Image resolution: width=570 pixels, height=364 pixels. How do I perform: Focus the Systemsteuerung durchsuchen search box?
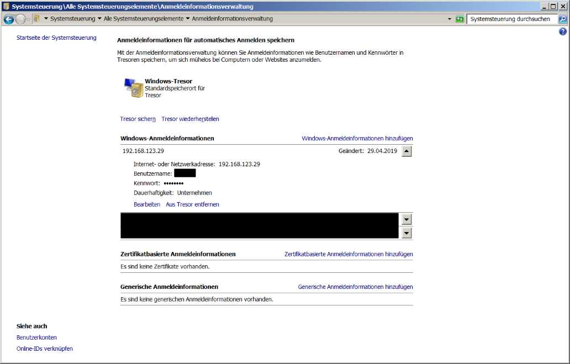pos(512,19)
